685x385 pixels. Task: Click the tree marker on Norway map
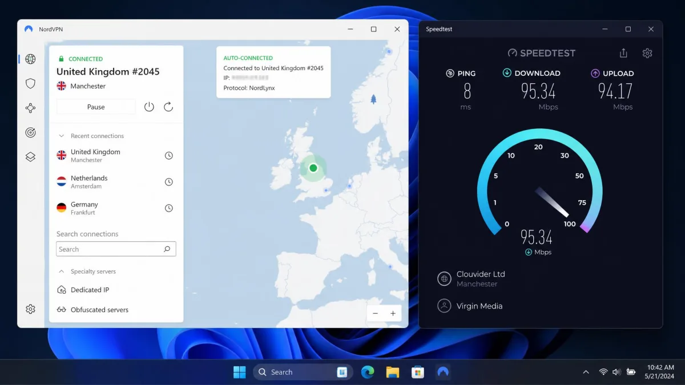point(373,99)
